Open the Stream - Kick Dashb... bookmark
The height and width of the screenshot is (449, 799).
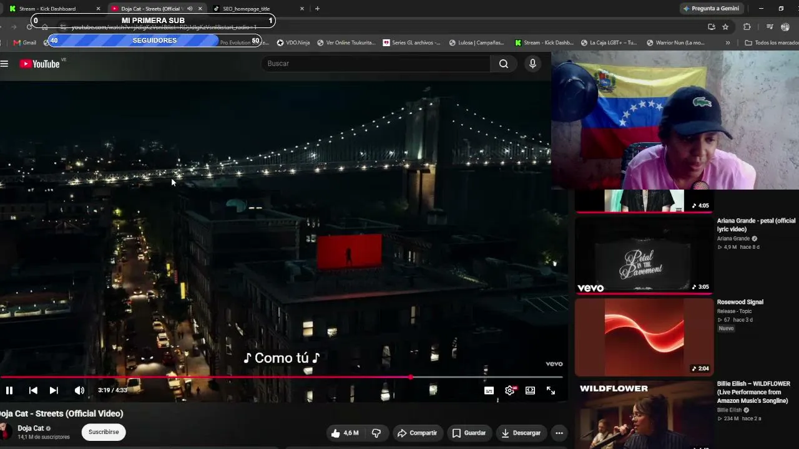544,43
